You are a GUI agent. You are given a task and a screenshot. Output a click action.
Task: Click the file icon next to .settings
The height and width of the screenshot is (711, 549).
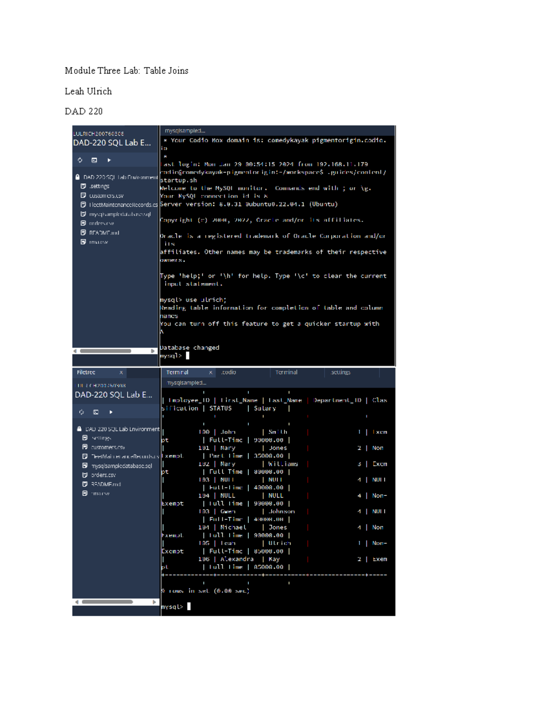click(83, 186)
